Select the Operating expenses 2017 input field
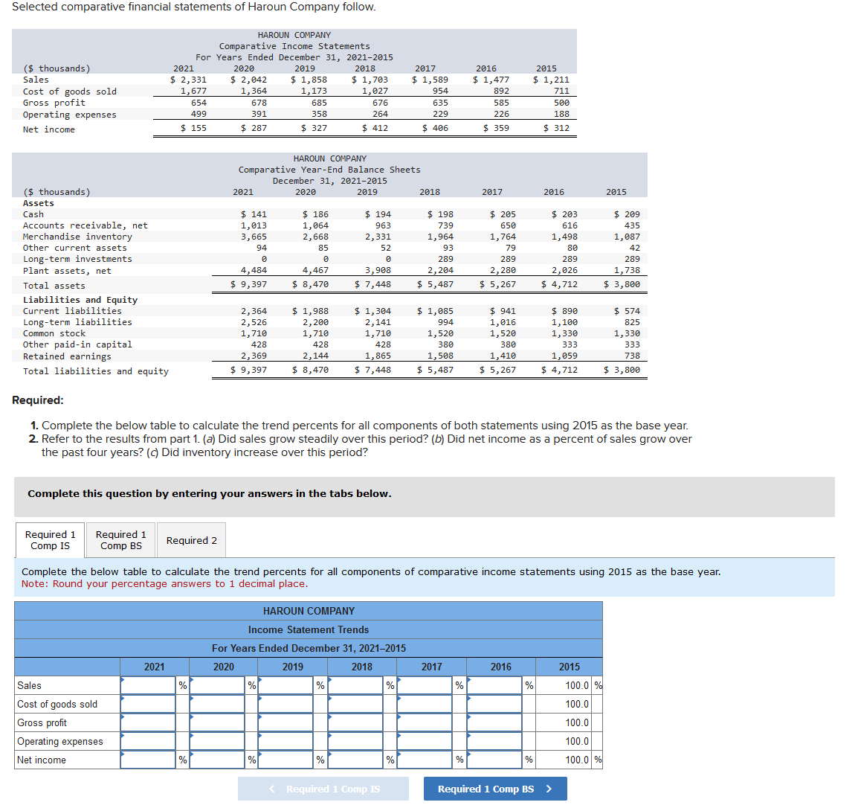Screen dimensions: 858x808 click(x=425, y=741)
